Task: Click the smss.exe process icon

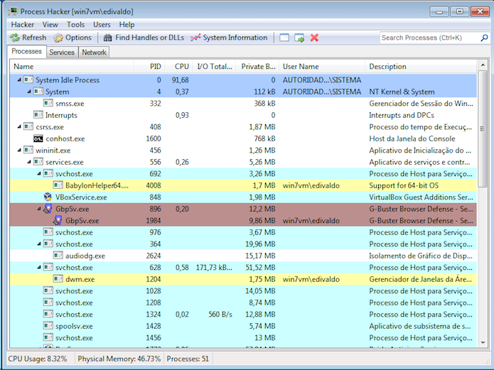Action: (x=48, y=103)
